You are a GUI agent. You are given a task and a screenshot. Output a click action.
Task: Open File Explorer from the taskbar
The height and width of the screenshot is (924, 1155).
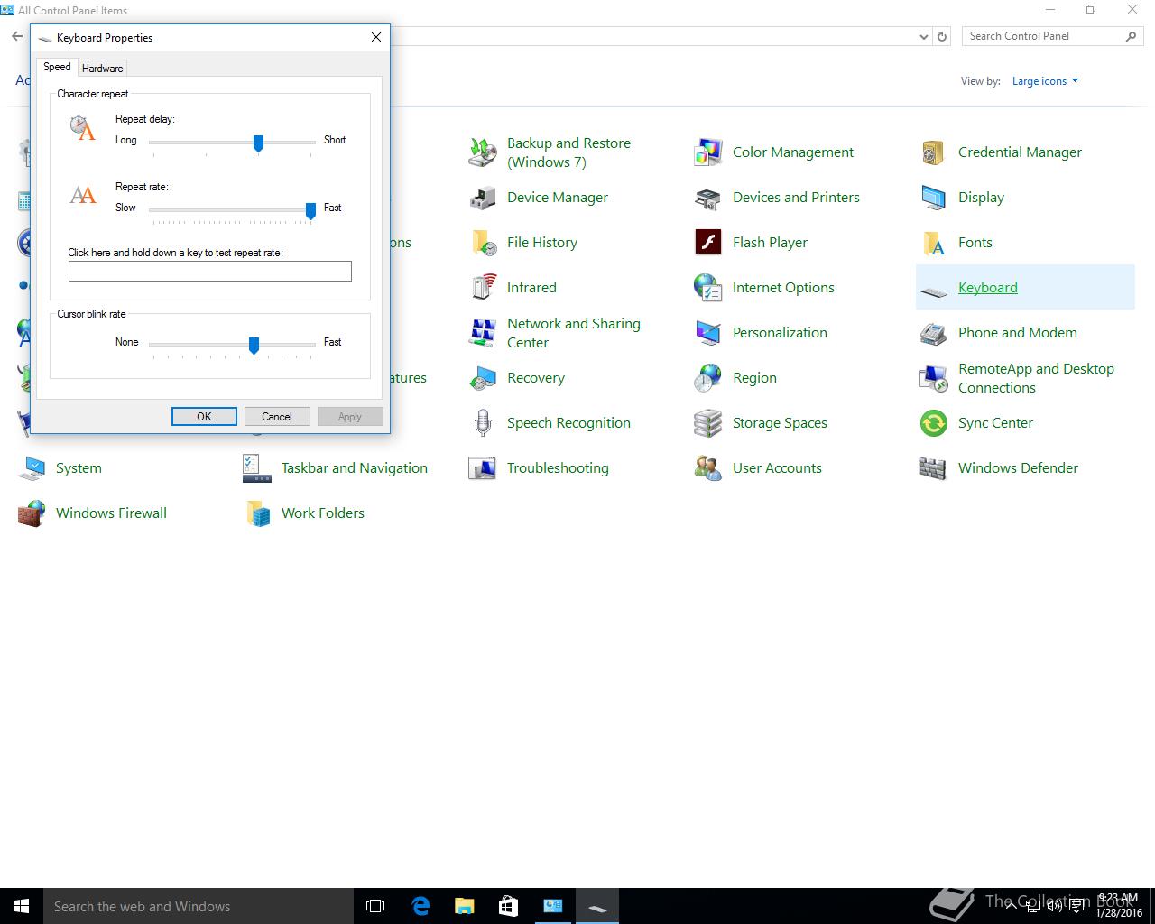(464, 906)
